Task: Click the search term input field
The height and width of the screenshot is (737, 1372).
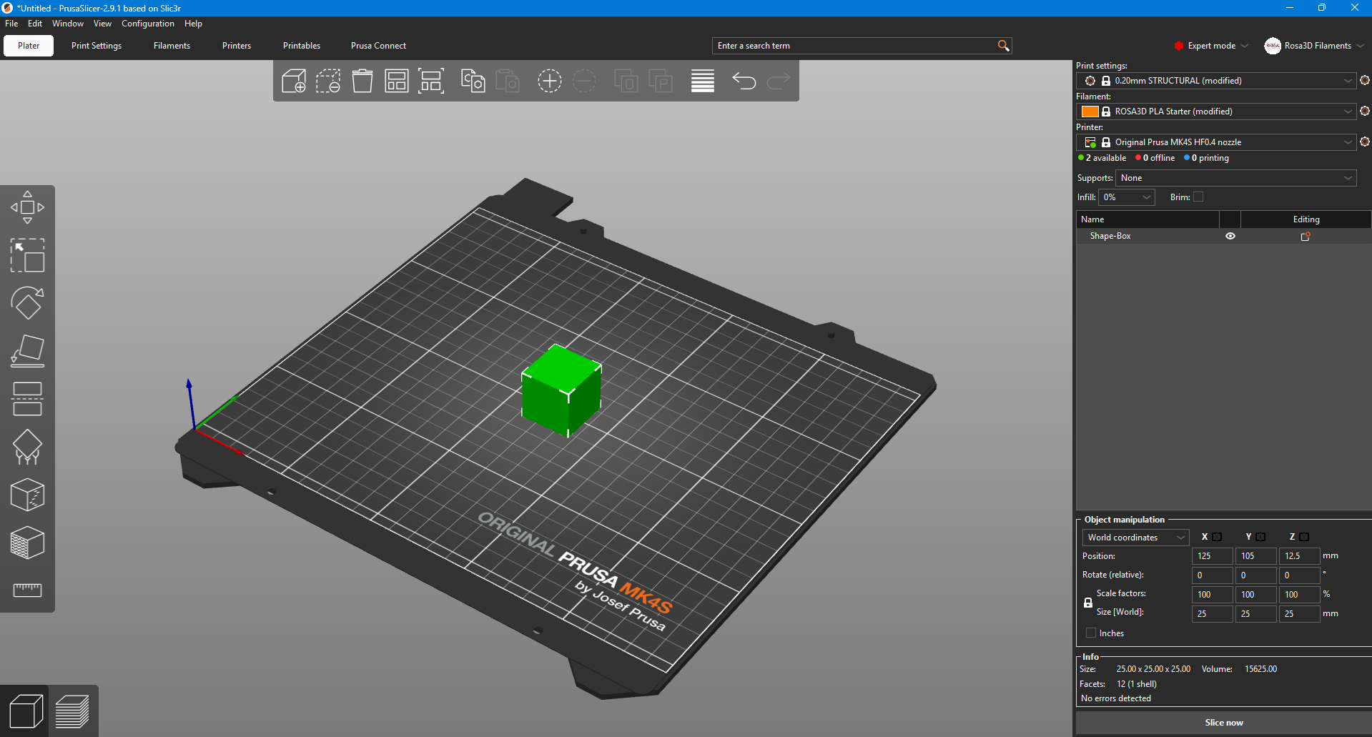Action: click(856, 46)
